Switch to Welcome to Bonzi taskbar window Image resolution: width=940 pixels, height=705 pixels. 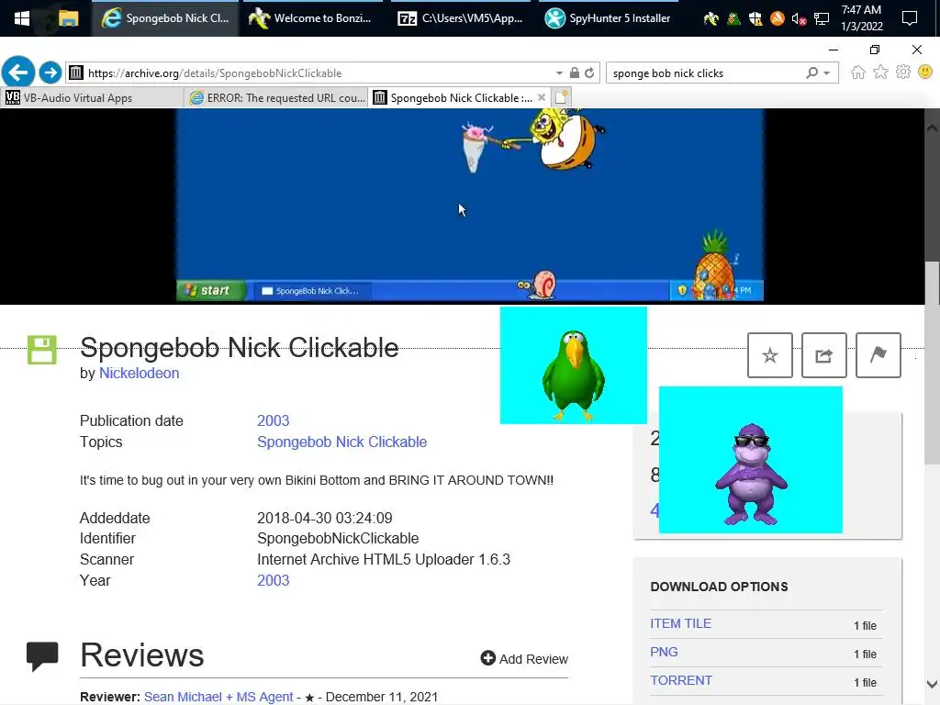[x=310, y=18]
